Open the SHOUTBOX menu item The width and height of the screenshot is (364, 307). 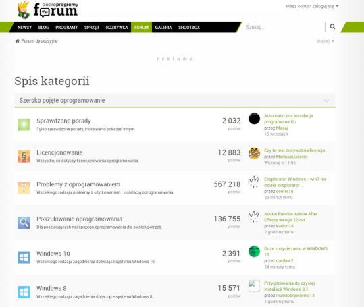click(189, 28)
